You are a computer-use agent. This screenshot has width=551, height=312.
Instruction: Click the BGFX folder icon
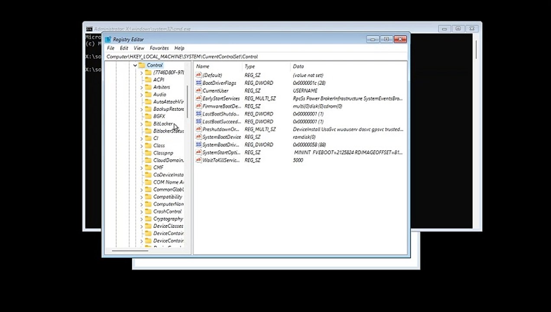coord(148,116)
